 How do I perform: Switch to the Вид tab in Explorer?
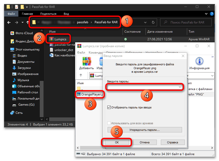coord(66,14)
